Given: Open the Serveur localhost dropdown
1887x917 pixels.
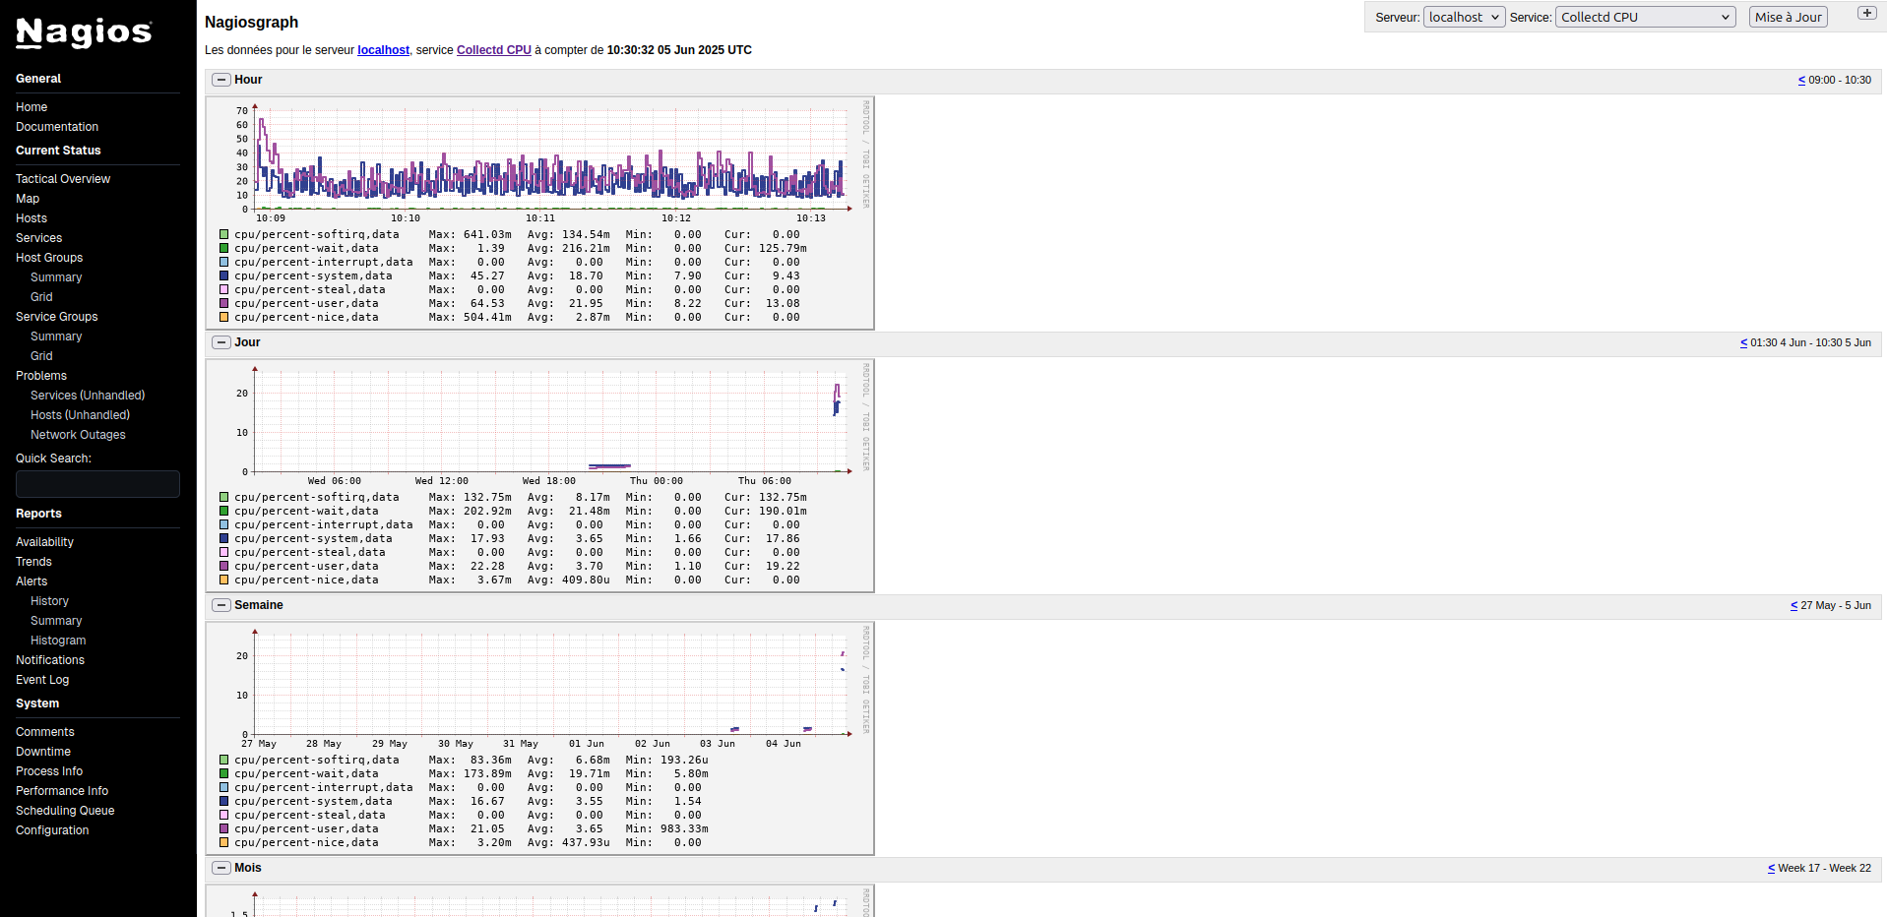Looking at the screenshot, I should pos(1464,17).
